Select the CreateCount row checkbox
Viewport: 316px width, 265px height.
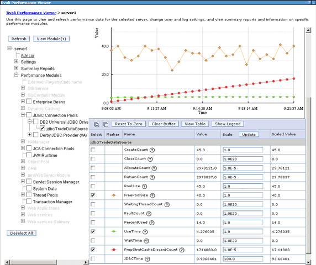coord(93,150)
